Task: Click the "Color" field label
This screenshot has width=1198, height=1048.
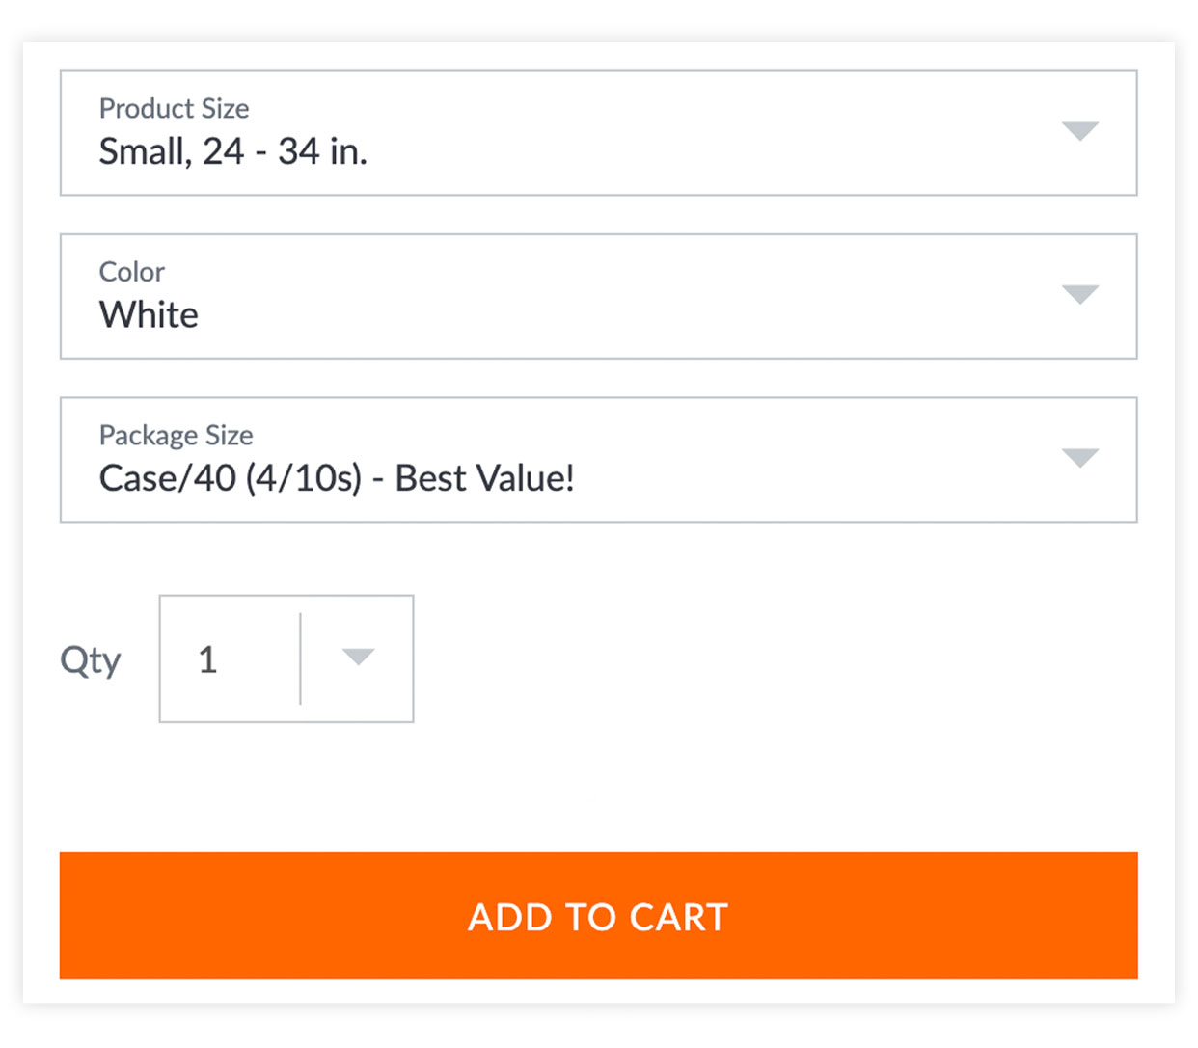Action: click(x=131, y=272)
